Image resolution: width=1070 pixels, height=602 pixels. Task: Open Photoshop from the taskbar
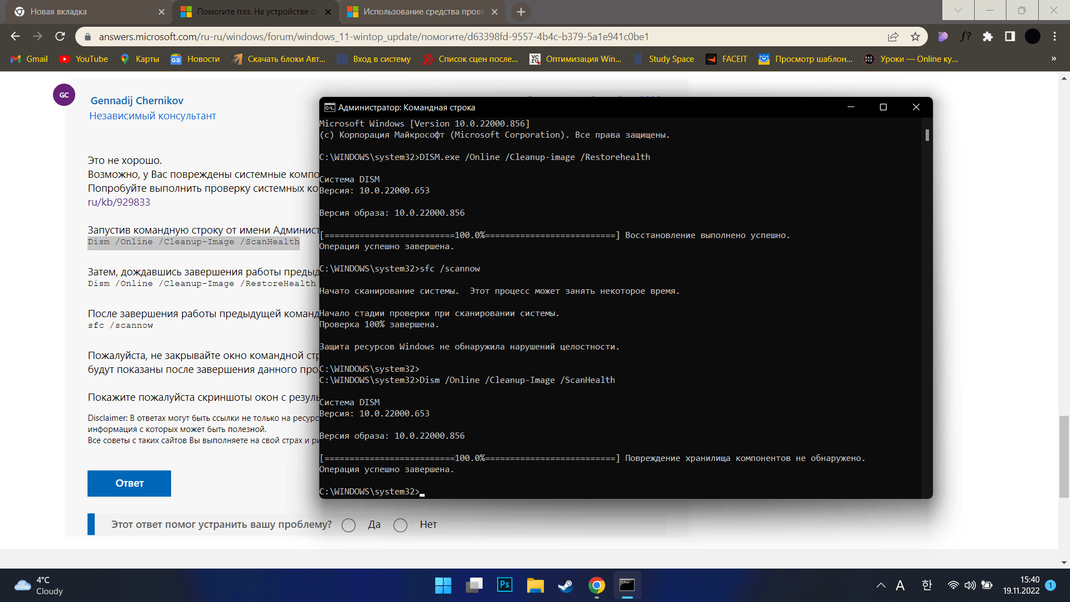click(504, 585)
